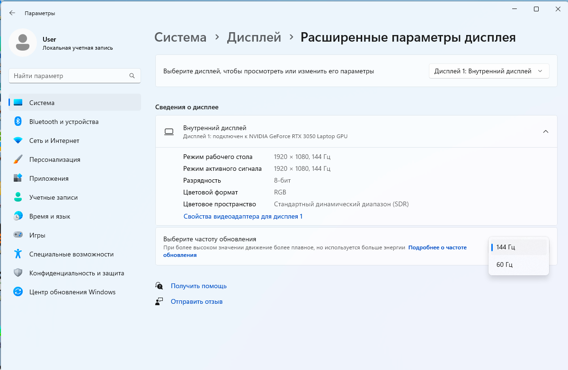
Task: Select the Apps icon in the sidebar
Action: click(18, 178)
